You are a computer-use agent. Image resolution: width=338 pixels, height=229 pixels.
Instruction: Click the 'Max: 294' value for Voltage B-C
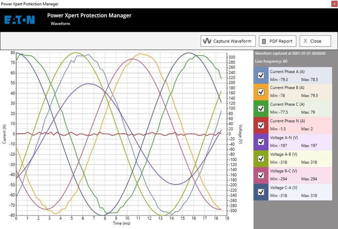[x=309, y=179]
